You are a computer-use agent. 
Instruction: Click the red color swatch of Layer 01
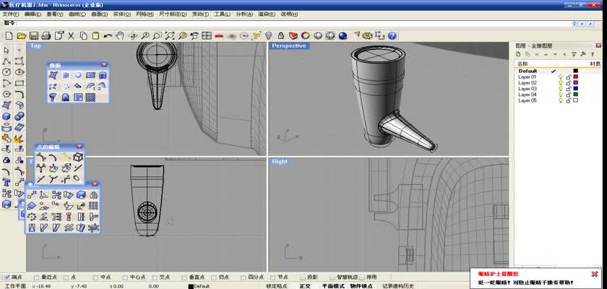576,77
